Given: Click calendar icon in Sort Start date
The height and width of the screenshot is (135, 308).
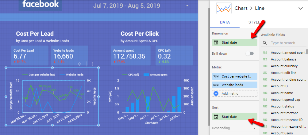Looking at the screenshot, I should pyautogui.click(x=216, y=117).
